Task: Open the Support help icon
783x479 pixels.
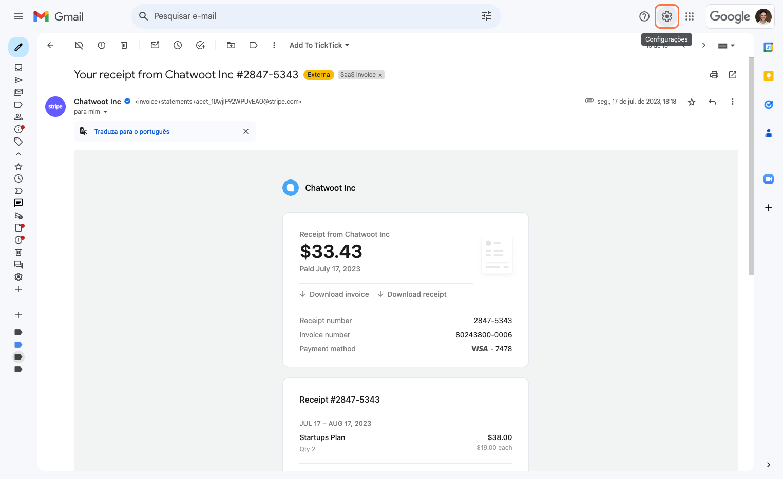Action: tap(644, 16)
